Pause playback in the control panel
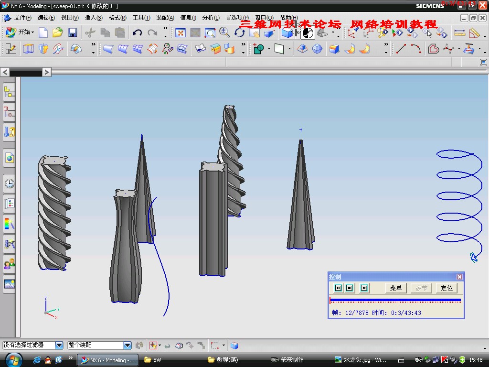This screenshot has height=367, width=489. pyautogui.click(x=339, y=288)
